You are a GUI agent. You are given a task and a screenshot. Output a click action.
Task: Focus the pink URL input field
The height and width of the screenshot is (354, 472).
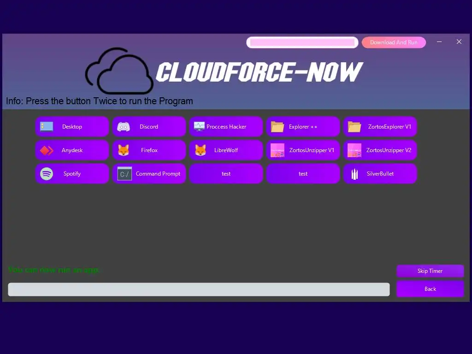pyautogui.click(x=302, y=42)
